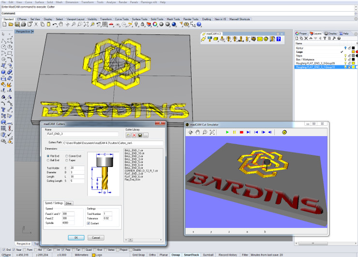This screenshot has width=358, height=257.
Task: Open the Other tab in Cutters dialog
Action: tap(69, 203)
